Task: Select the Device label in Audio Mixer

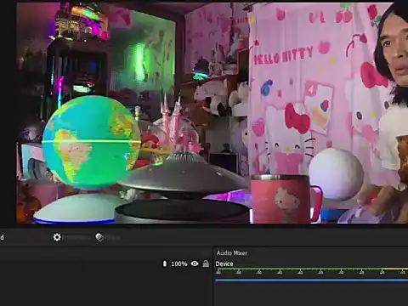Action: (224, 263)
